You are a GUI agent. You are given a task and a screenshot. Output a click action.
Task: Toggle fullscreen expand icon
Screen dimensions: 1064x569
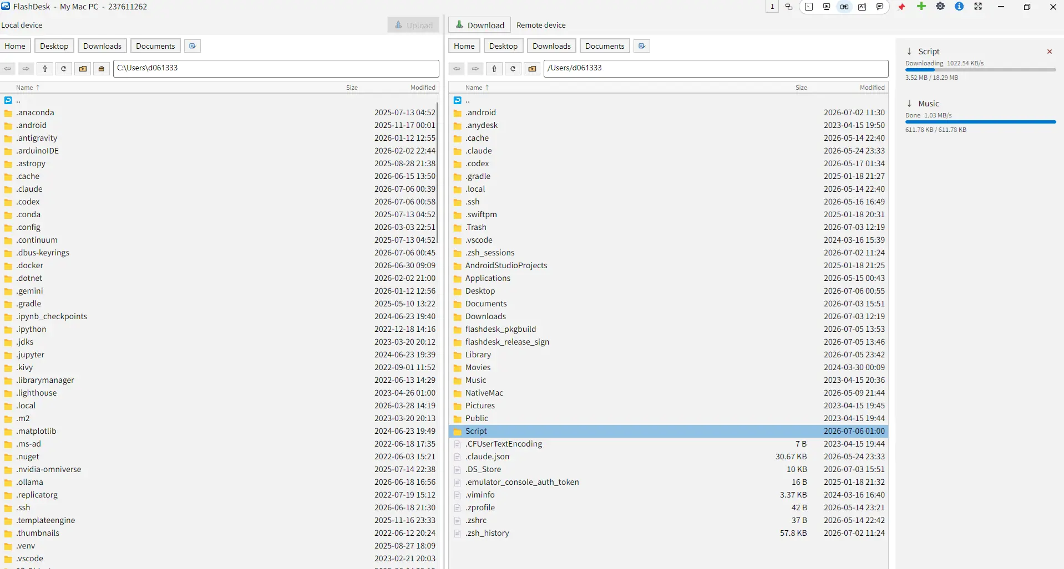click(978, 6)
